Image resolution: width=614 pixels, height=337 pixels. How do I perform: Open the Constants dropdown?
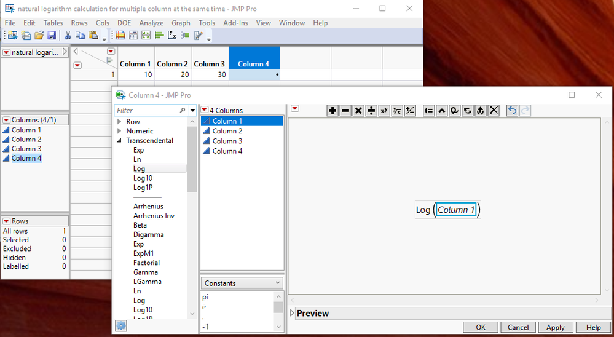pyautogui.click(x=242, y=283)
